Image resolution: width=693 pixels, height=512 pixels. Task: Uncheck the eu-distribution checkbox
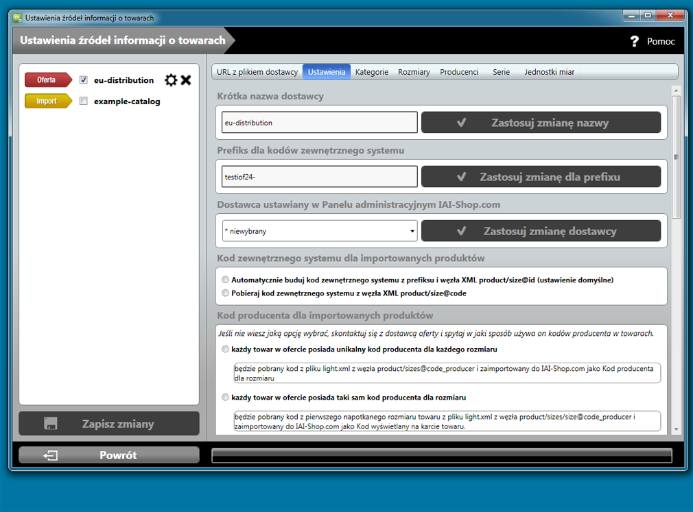tap(84, 80)
